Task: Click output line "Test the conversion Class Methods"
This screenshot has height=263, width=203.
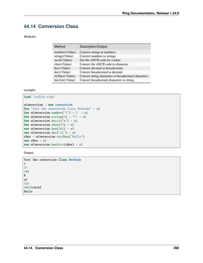Action: (52, 160)
